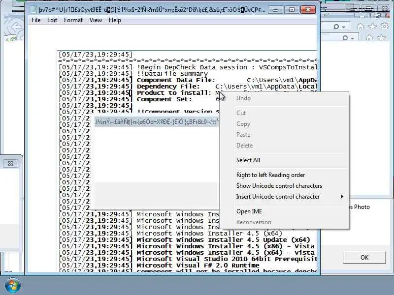Open the View menu
This screenshot has height=295, width=394.
(96, 20)
